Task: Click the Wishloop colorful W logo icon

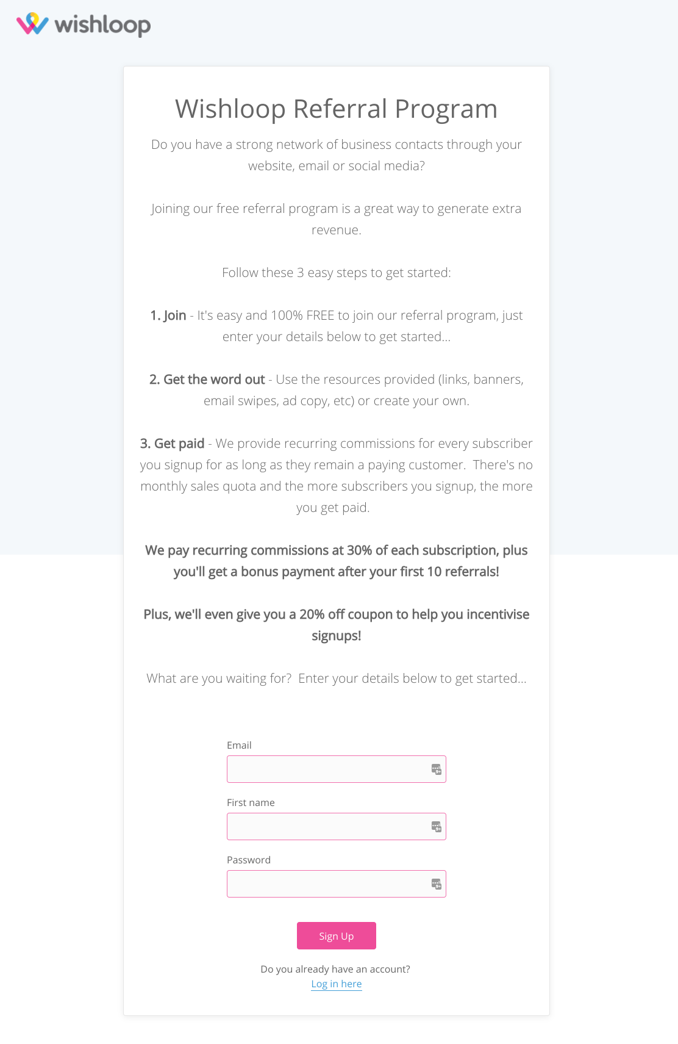Action: pyautogui.click(x=32, y=24)
